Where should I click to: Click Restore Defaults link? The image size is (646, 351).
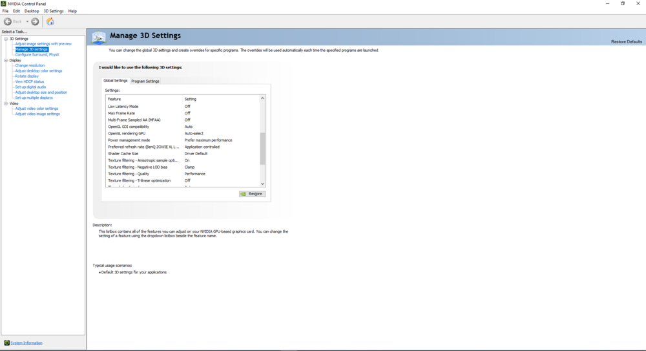click(x=626, y=41)
